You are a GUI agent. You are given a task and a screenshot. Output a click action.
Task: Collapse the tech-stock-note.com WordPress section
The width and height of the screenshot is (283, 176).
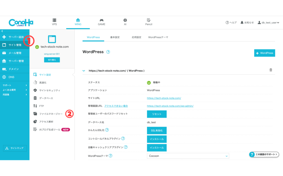84,71
